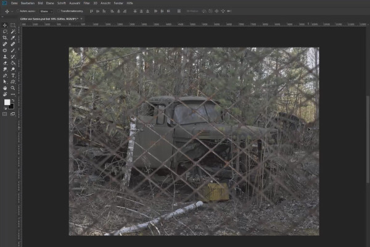Click the Align vertical centers icon

[x=97, y=11]
